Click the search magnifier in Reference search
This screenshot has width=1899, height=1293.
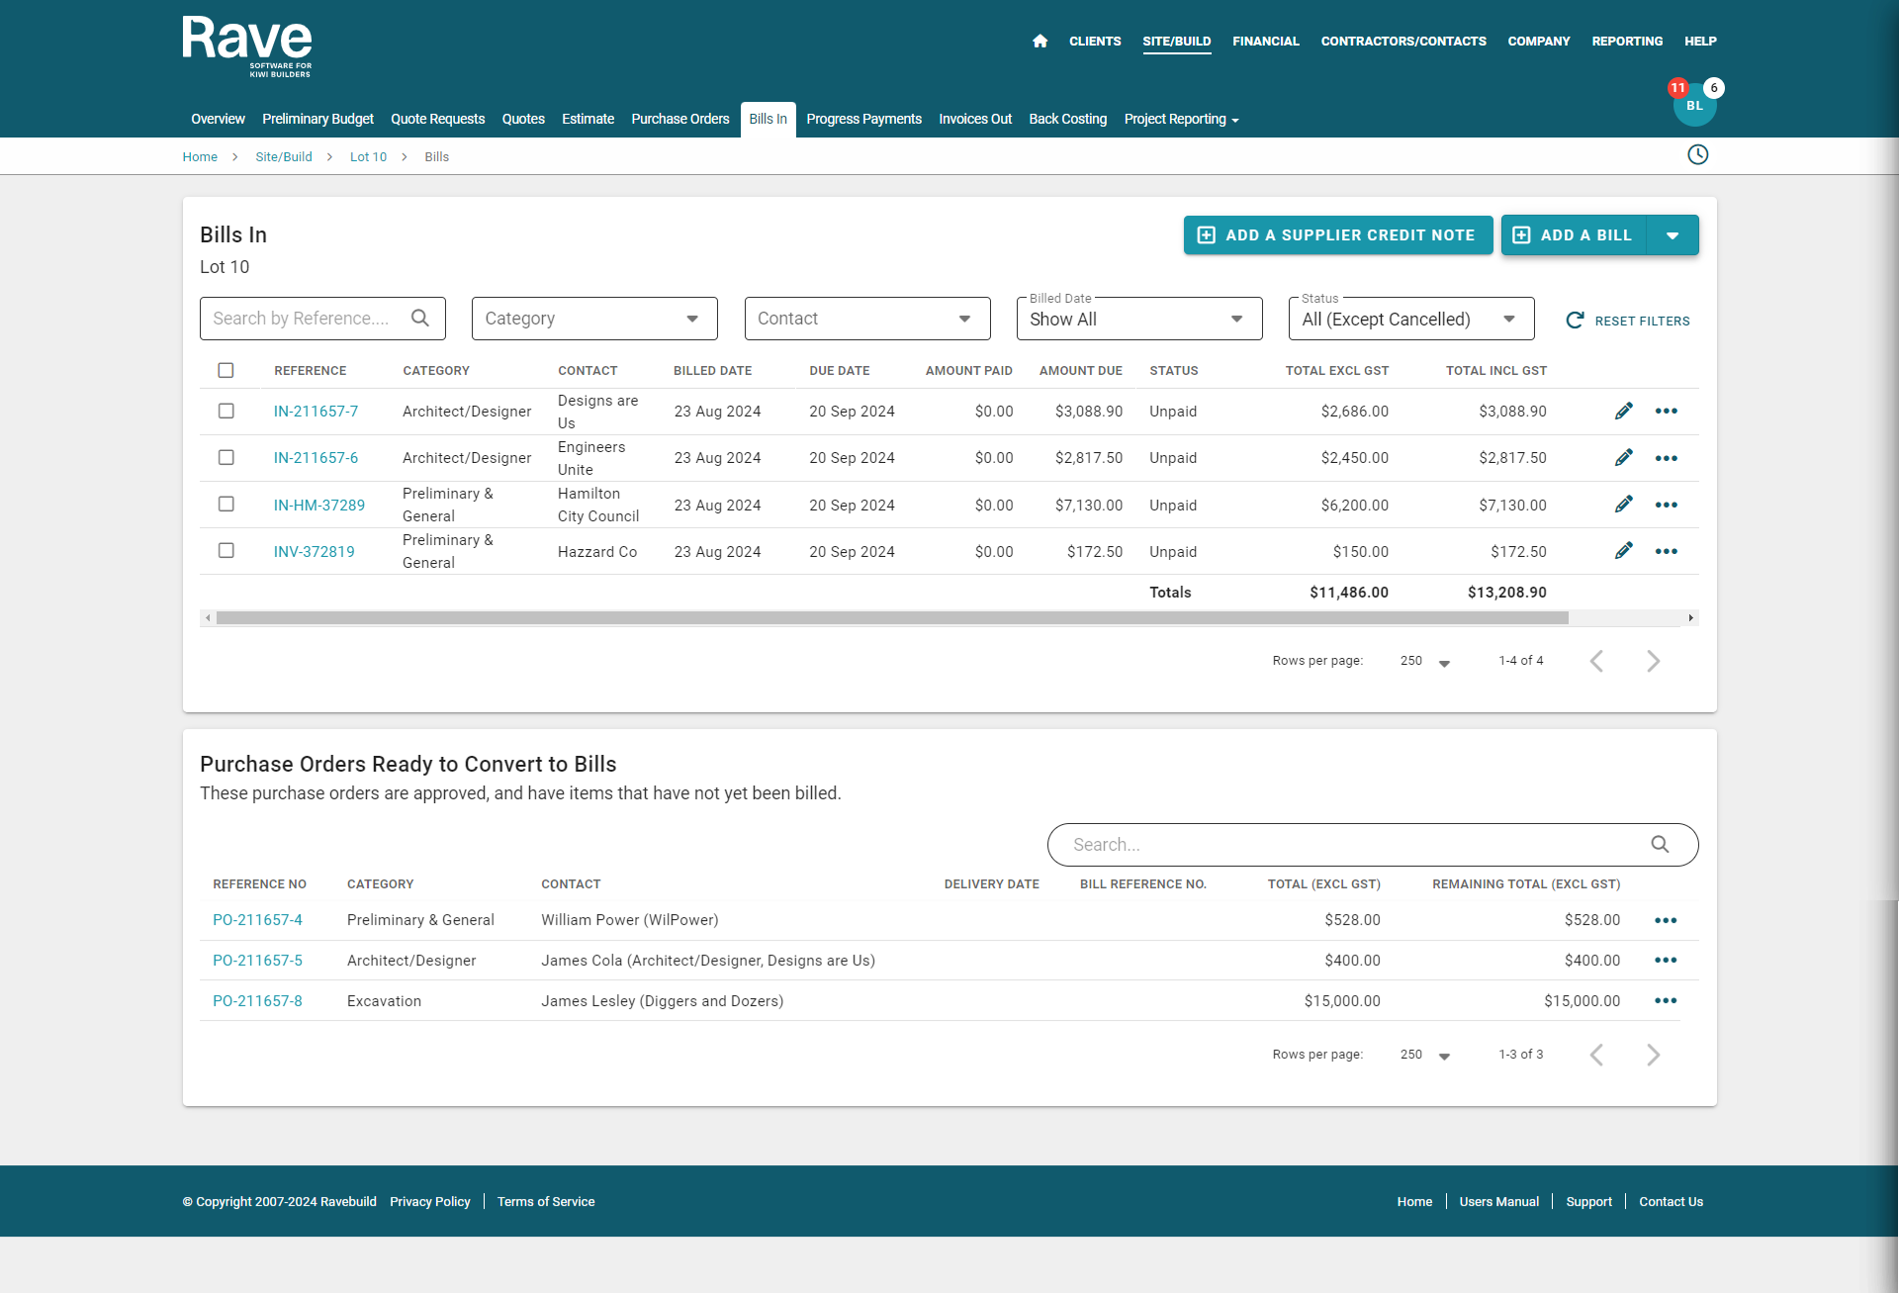pos(420,319)
